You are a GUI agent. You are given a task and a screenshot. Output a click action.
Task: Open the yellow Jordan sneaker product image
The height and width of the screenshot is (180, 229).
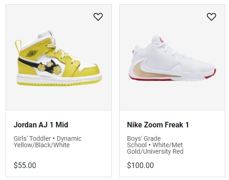tap(59, 58)
